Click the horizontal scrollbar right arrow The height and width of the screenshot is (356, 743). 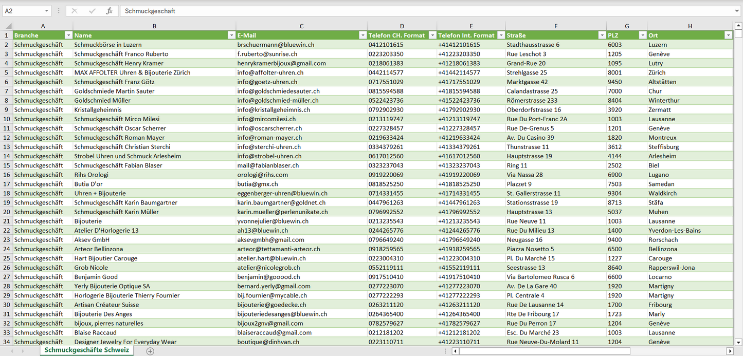point(729,351)
